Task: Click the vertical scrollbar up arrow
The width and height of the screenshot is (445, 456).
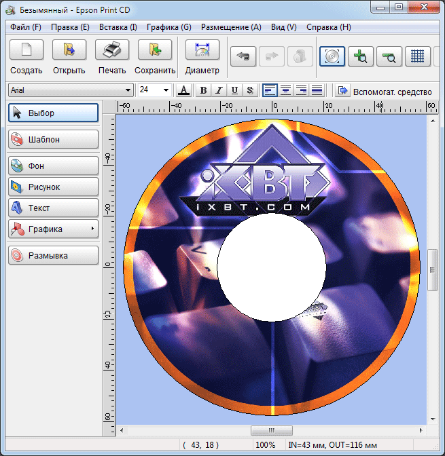Action: pos(433,121)
